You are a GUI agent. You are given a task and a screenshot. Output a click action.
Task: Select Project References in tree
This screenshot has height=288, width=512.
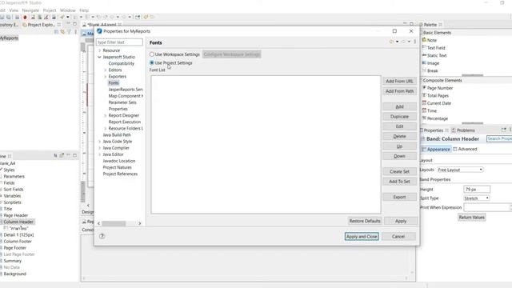[120, 174]
